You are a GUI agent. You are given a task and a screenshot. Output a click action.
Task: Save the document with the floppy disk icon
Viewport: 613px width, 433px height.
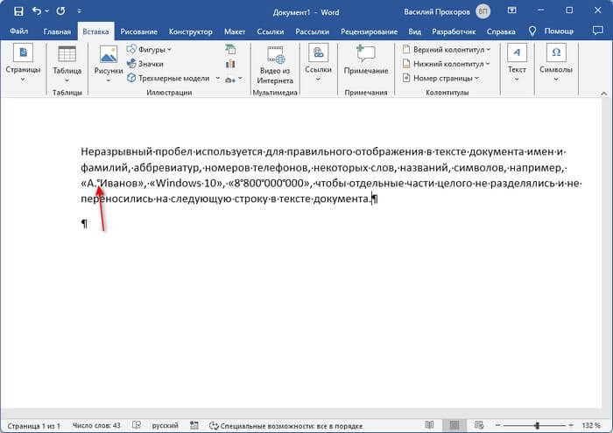click(x=18, y=11)
